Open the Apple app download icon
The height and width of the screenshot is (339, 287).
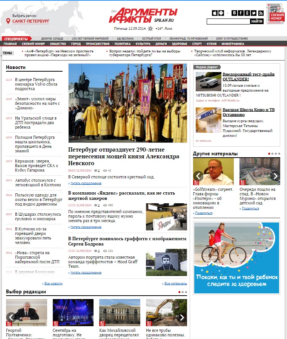pos(215,13)
